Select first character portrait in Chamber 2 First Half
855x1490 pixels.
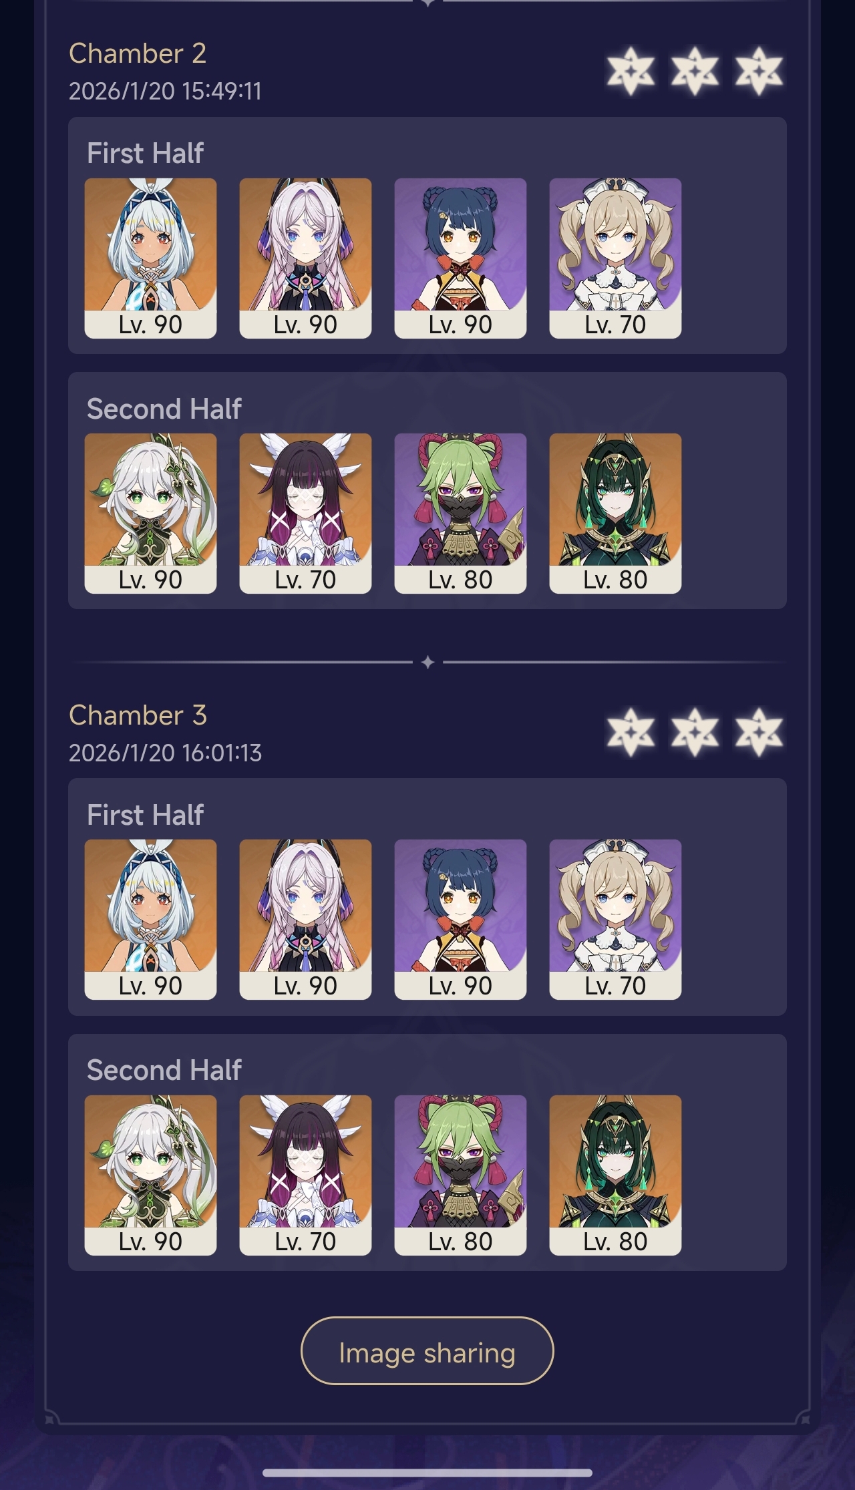click(x=150, y=258)
